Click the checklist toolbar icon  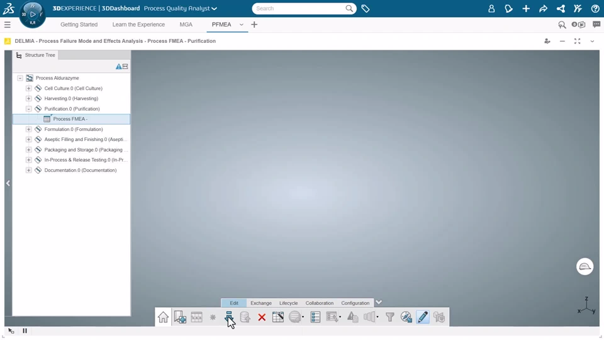(315, 317)
